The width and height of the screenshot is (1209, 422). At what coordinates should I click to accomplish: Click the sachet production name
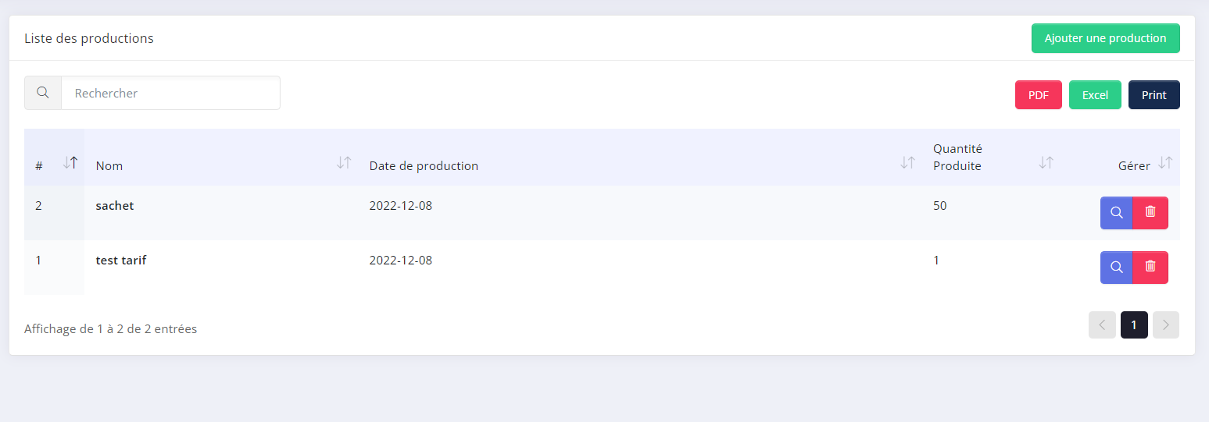tap(115, 206)
